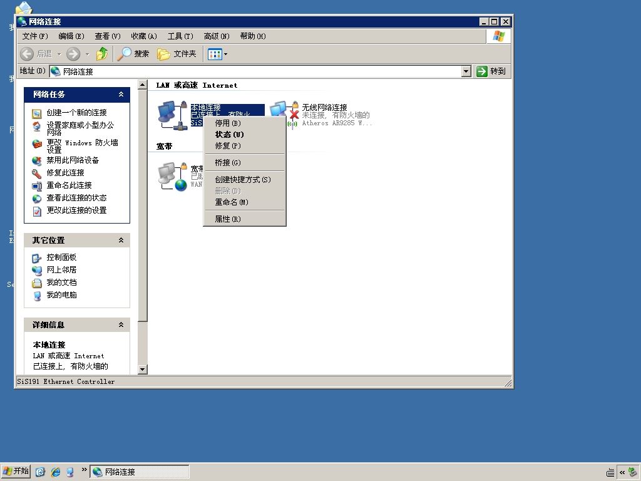Open the Search (搜索) toolbar button

click(133, 54)
